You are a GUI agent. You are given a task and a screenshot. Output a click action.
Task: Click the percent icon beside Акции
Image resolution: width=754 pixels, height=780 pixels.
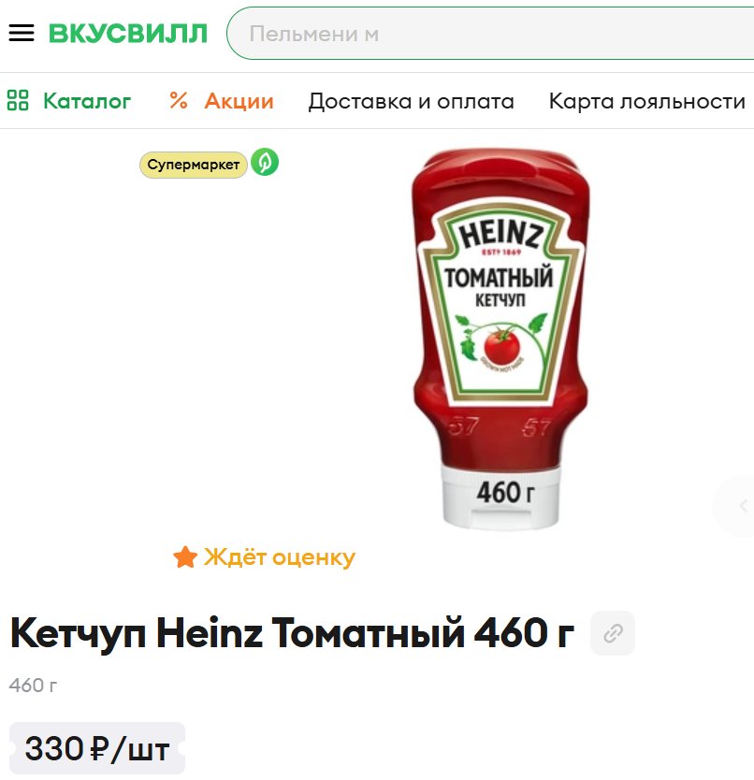[x=178, y=100]
